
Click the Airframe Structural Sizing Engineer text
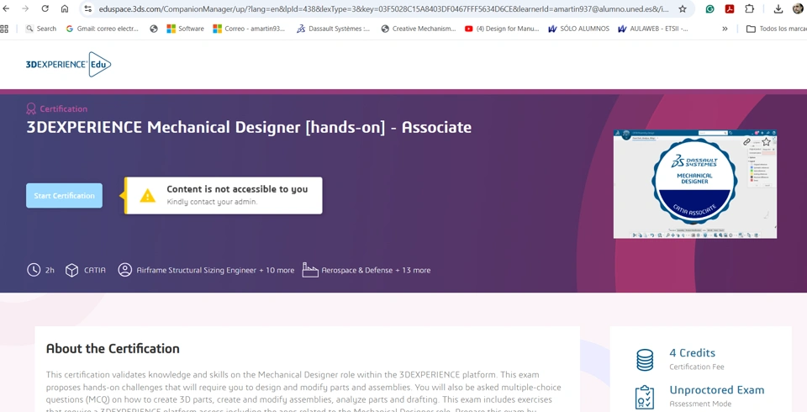click(196, 271)
